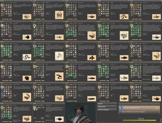Open the Grand Company achievement category
Image resolution: width=162 pixels, height=123 pixels.
coord(107,110)
